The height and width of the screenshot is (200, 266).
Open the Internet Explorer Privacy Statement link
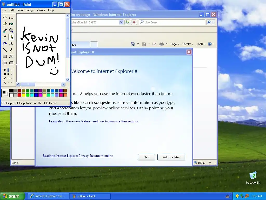point(78,156)
